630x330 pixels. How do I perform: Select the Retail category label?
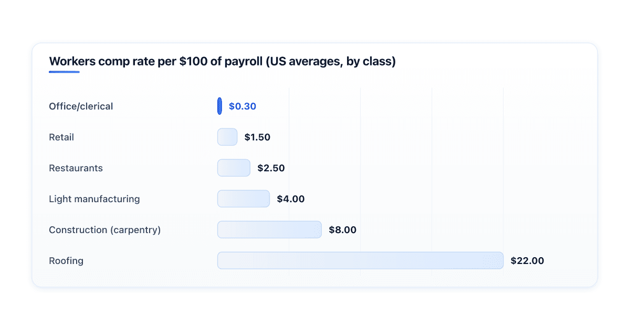(61, 137)
